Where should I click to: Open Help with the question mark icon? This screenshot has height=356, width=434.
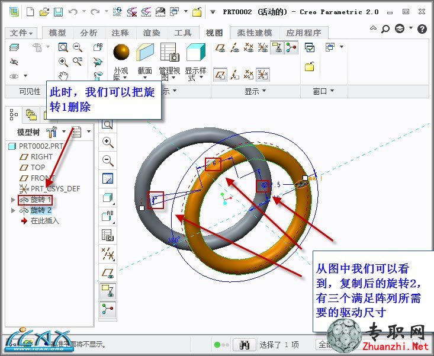pyautogui.click(x=422, y=29)
